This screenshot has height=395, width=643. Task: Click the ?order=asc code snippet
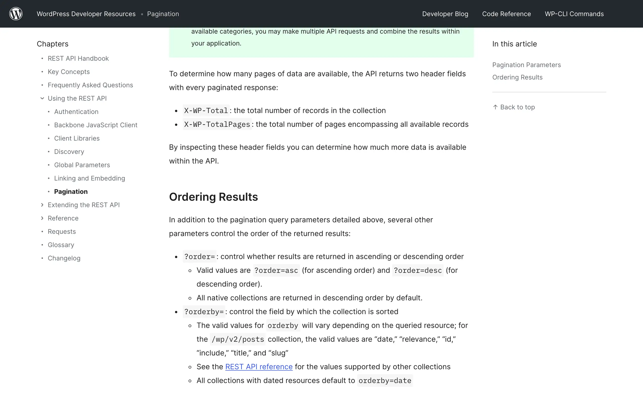click(x=276, y=270)
